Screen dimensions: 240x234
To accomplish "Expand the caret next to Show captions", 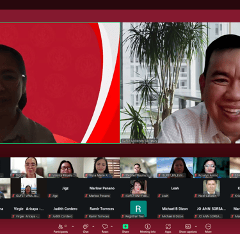I will [196, 226].
